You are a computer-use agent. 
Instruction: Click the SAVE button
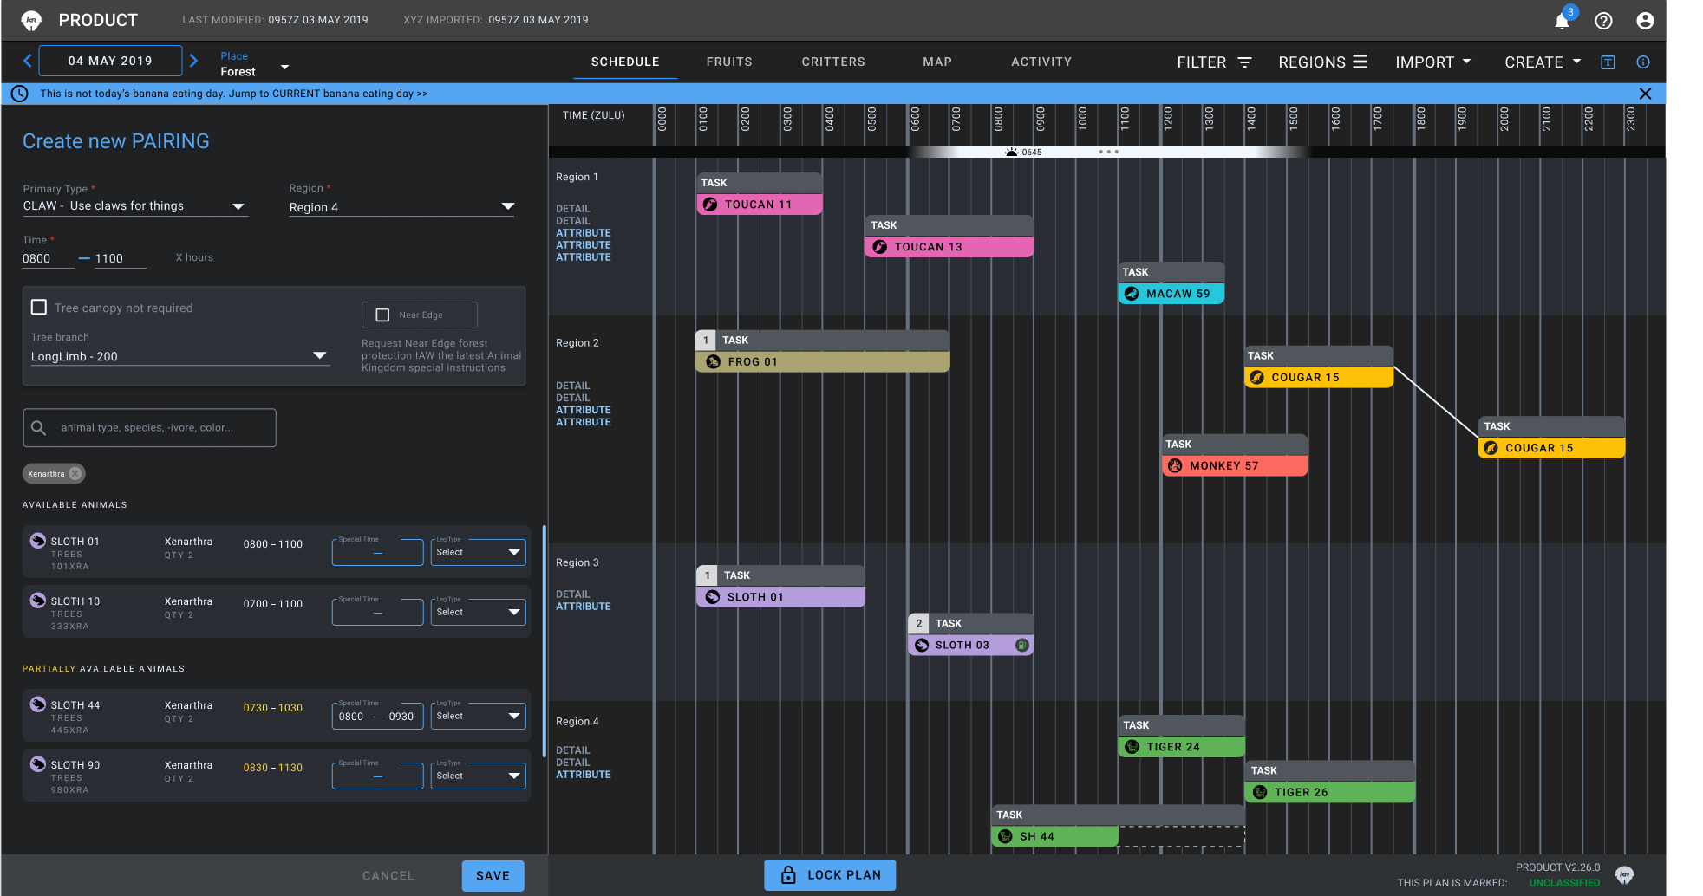tap(493, 876)
